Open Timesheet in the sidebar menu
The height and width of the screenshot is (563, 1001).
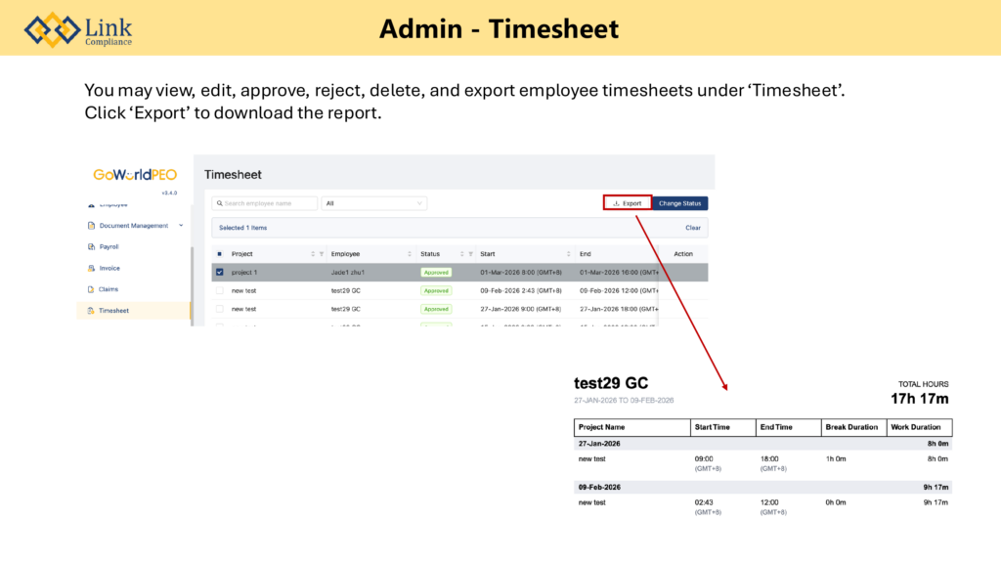tap(113, 311)
